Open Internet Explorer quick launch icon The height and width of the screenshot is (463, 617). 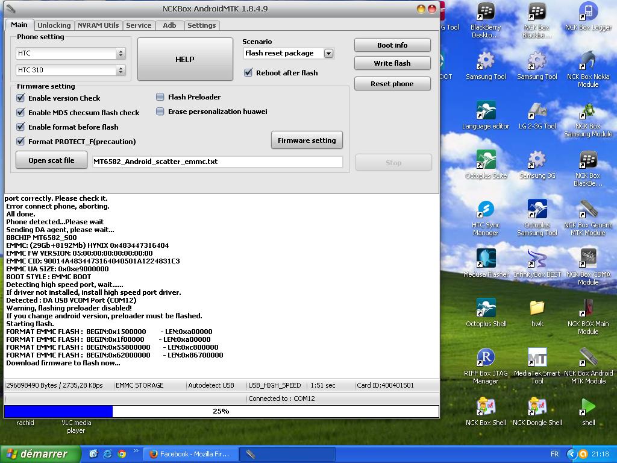(x=107, y=454)
